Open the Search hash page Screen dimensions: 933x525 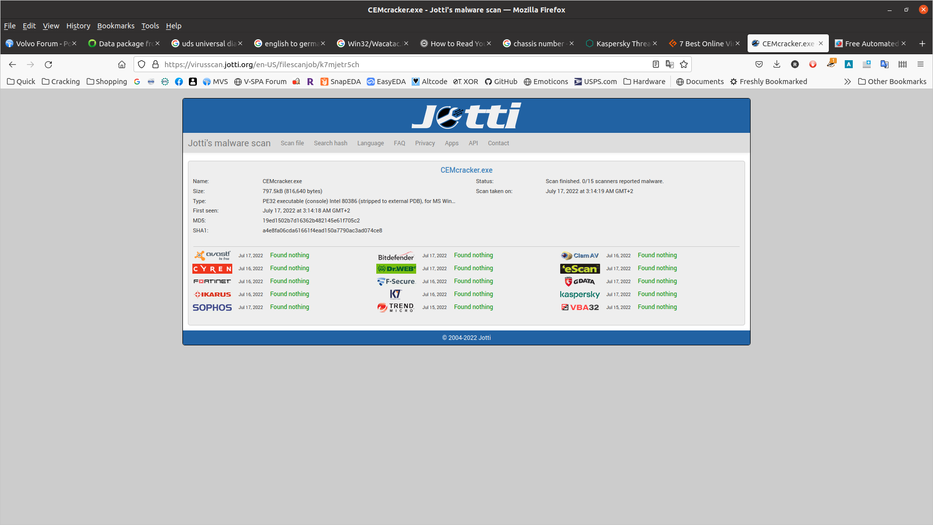330,143
